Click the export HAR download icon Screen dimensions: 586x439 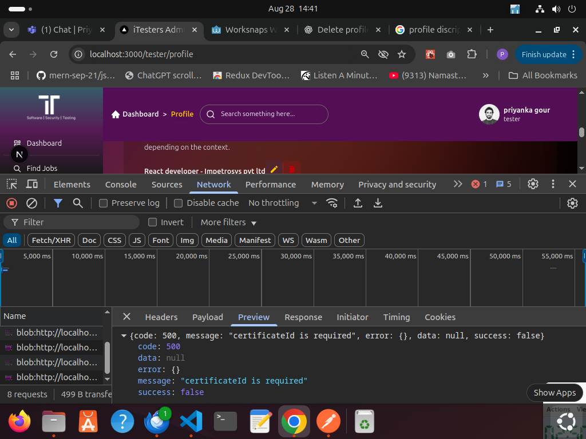coord(378,203)
